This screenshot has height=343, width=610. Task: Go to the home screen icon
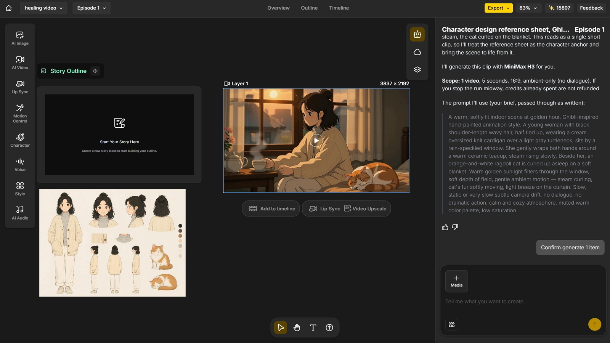[x=9, y=8]
